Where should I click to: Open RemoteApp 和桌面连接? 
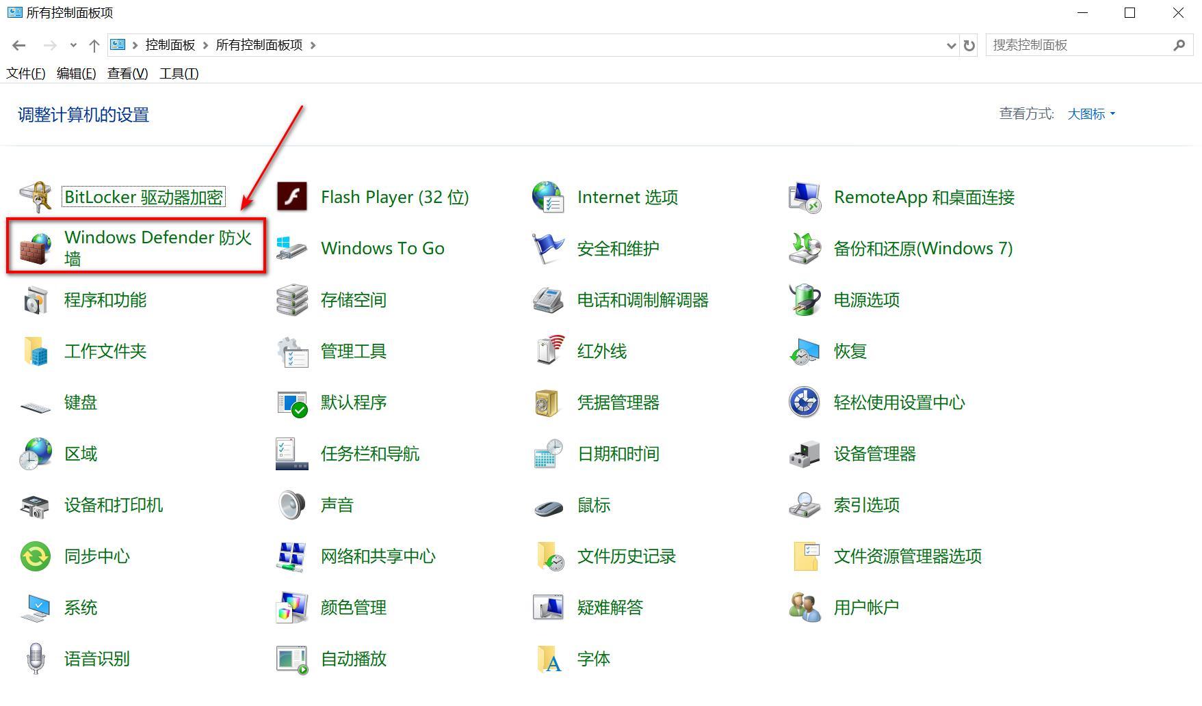(x=924, y=197)
